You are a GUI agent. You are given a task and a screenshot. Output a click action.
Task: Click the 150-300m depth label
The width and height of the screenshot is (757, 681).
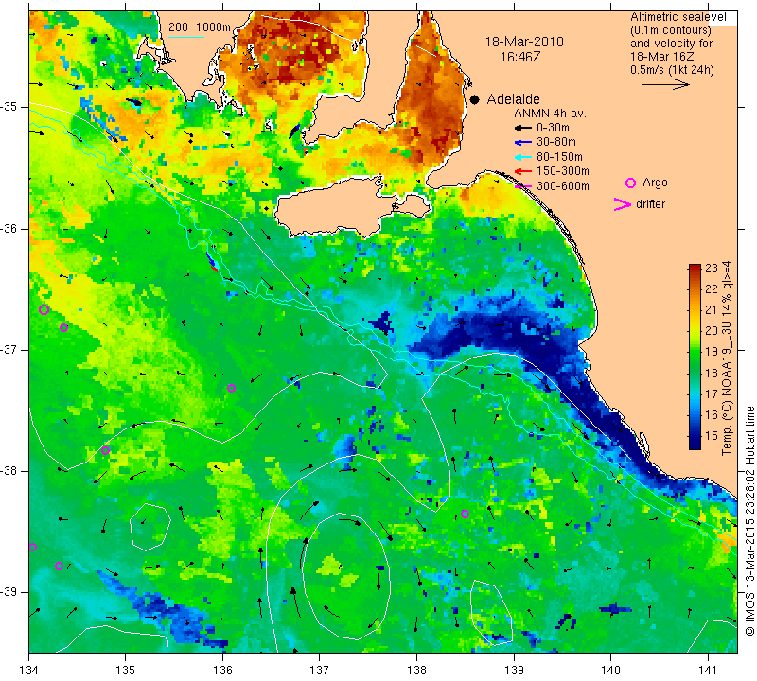pyautogui.click(x=563, y=171)
